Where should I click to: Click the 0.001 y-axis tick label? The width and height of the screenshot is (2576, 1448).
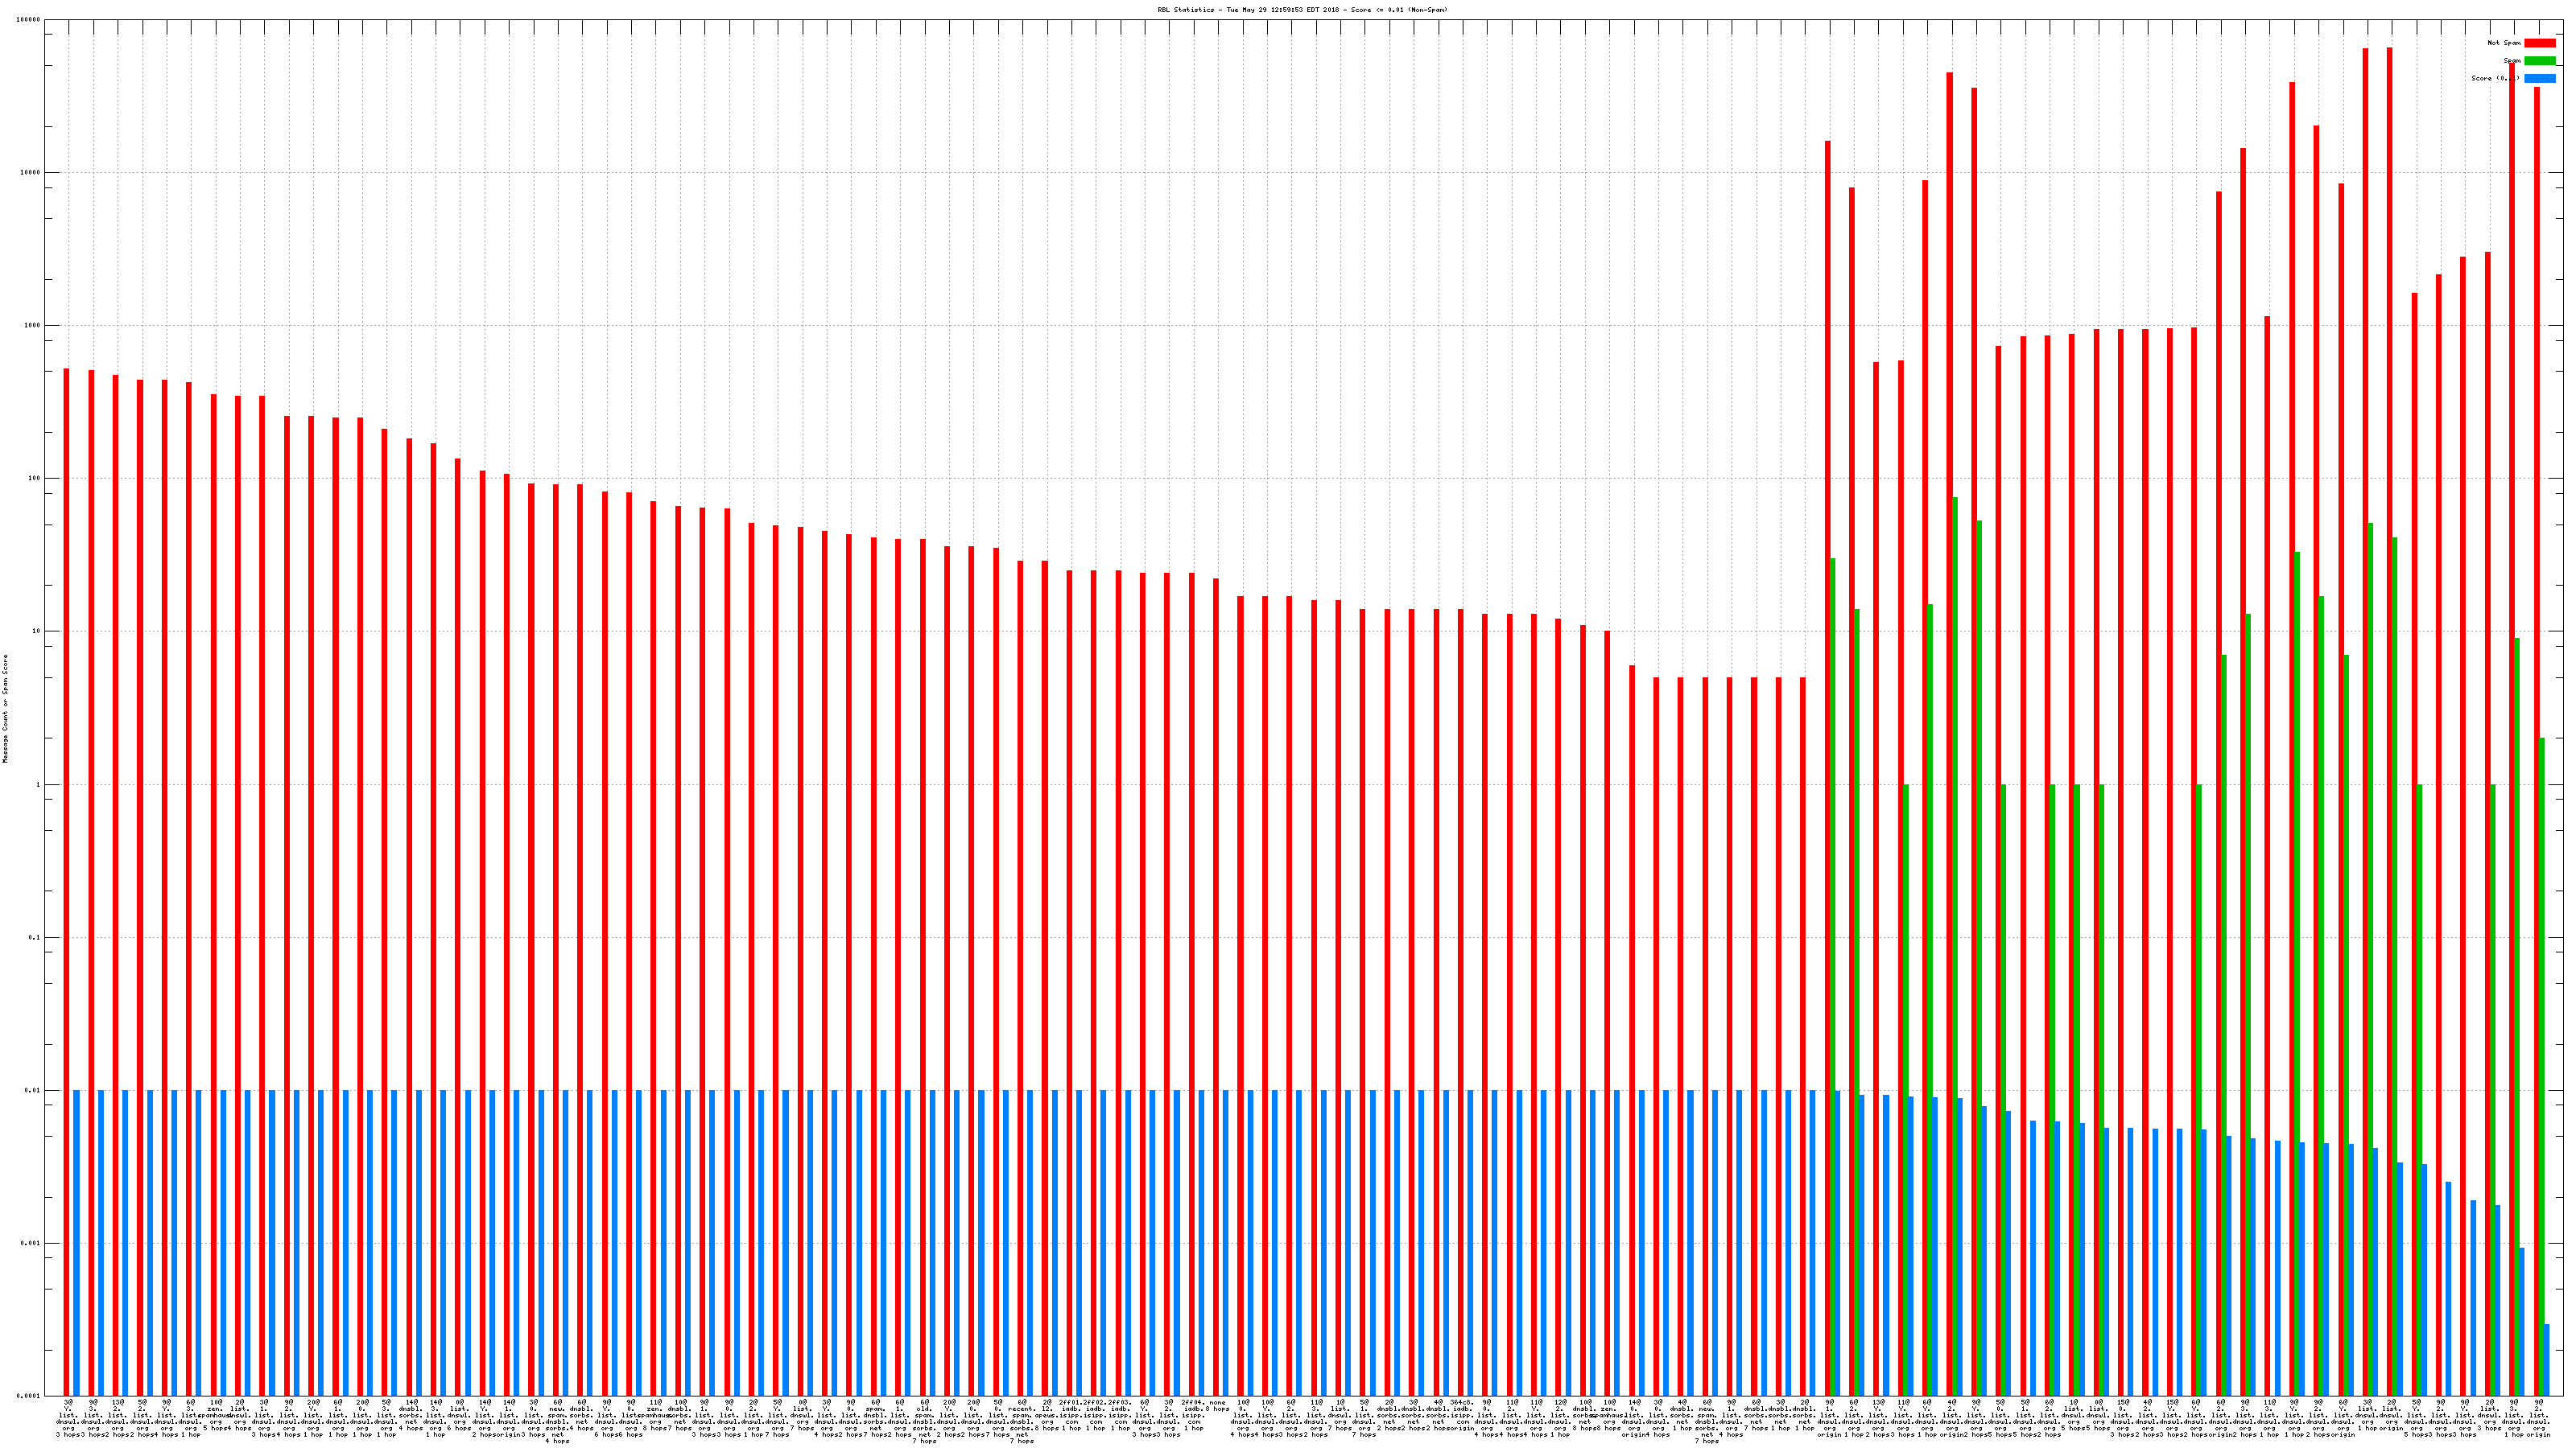coord(30,1243)
